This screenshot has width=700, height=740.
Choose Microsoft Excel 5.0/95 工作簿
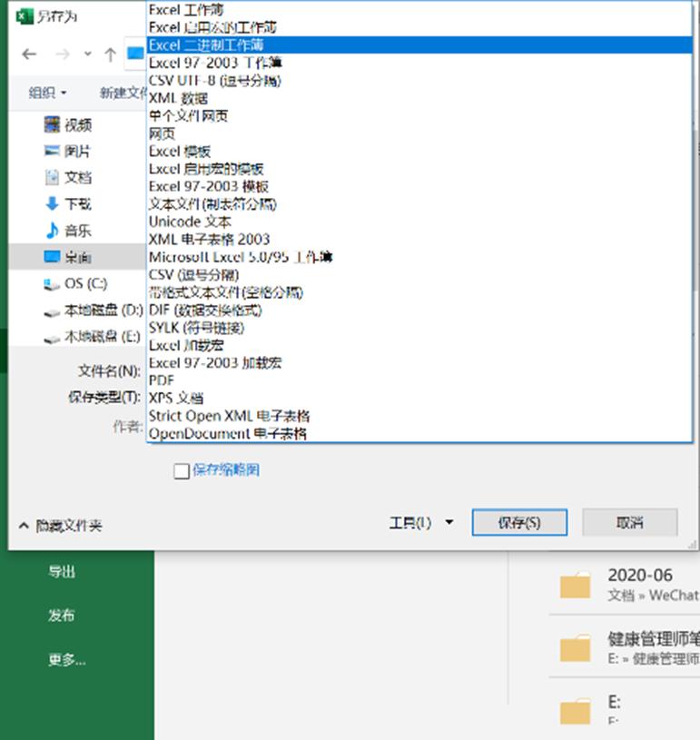pos(419,257)
